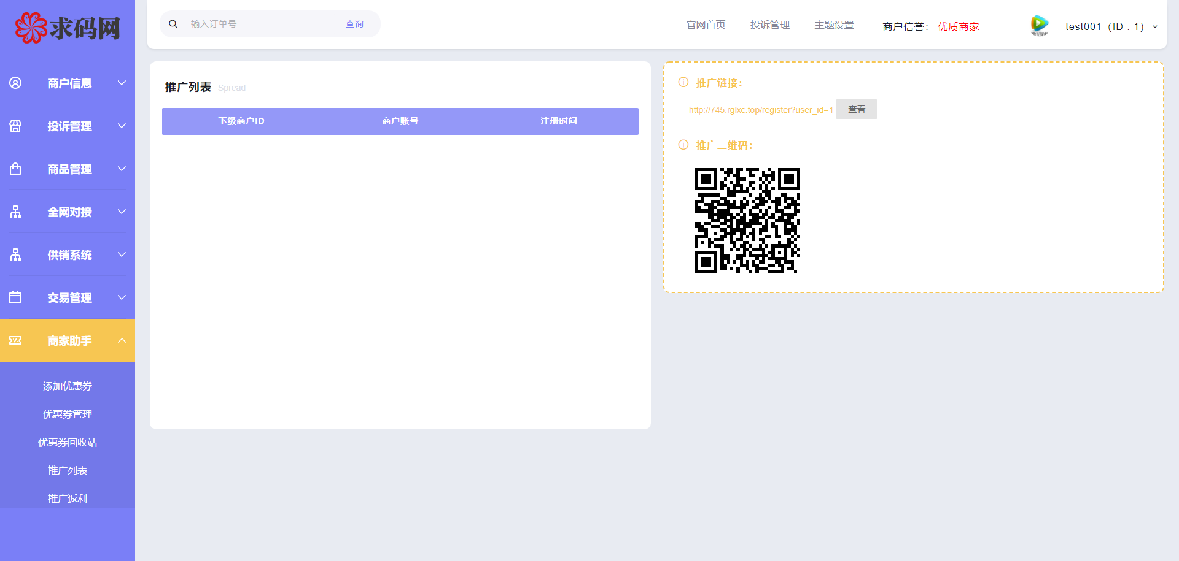
Task: Click the 查看 button beside link
Action: pos(857,109)
